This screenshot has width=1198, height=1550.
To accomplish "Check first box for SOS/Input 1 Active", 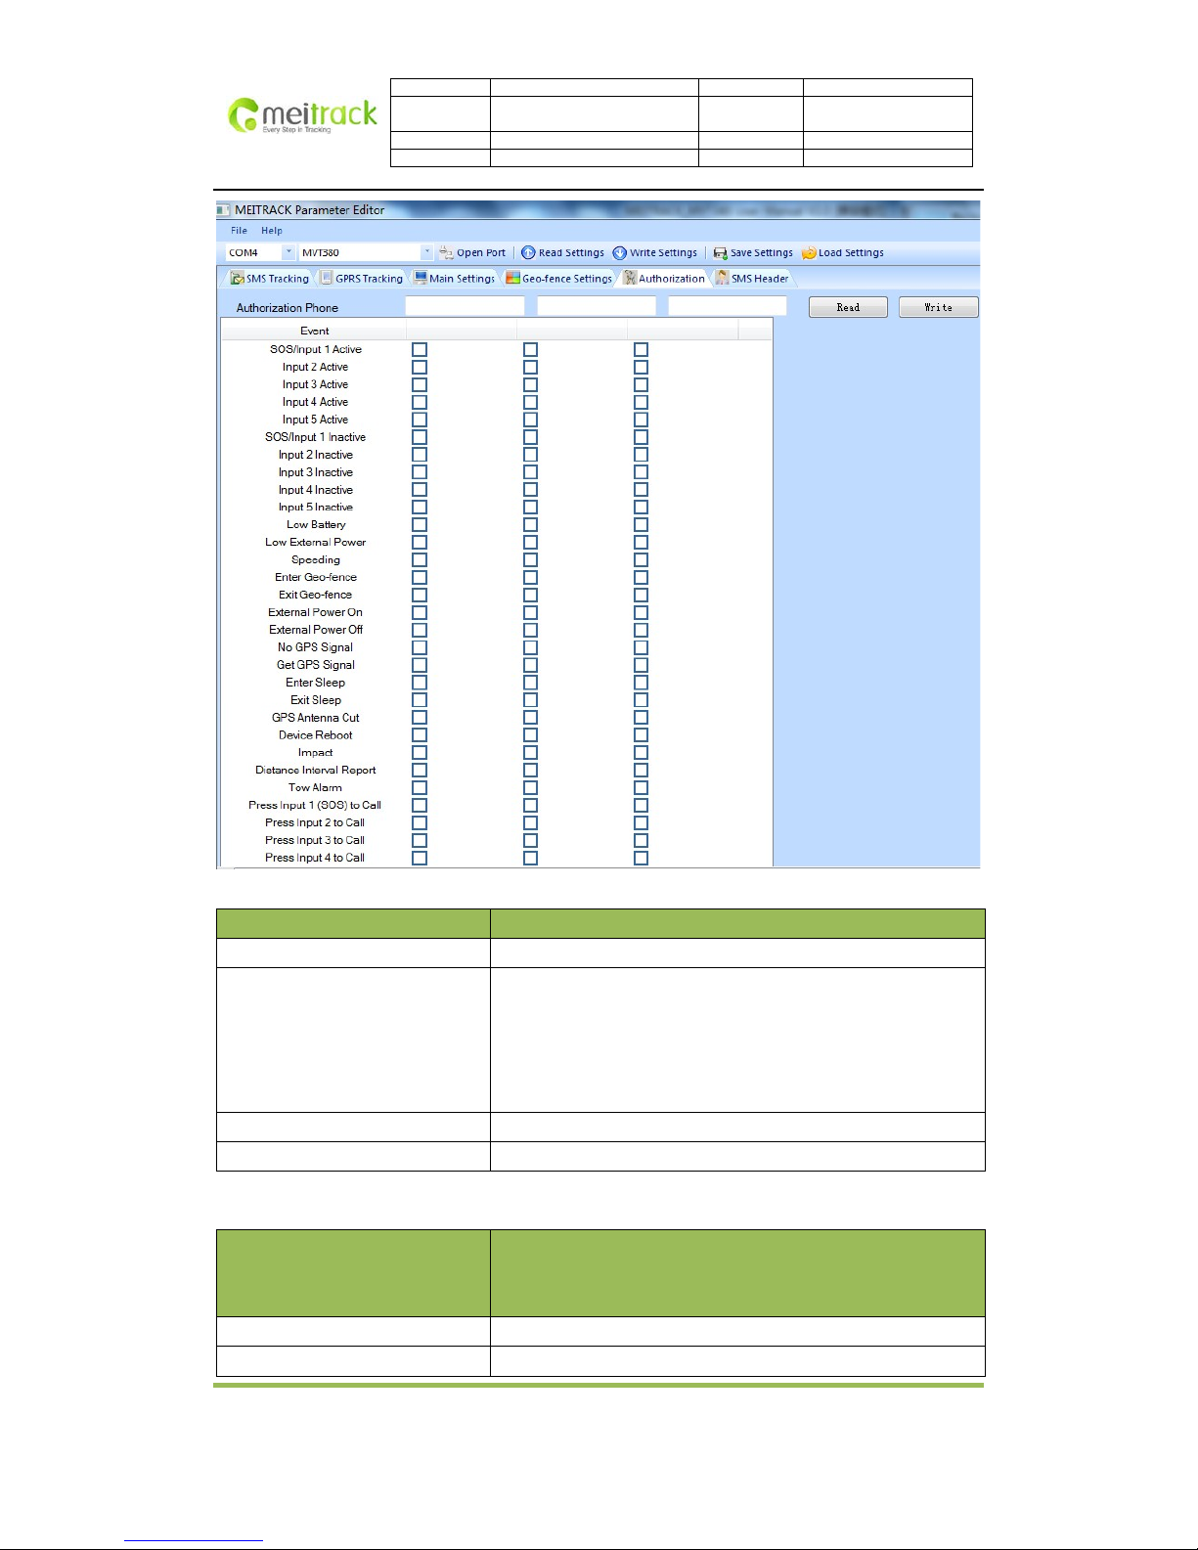I will pyautogui.click(x=420, y=349).
